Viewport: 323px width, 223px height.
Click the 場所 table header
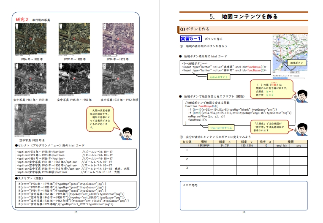[x=204, y=142]
